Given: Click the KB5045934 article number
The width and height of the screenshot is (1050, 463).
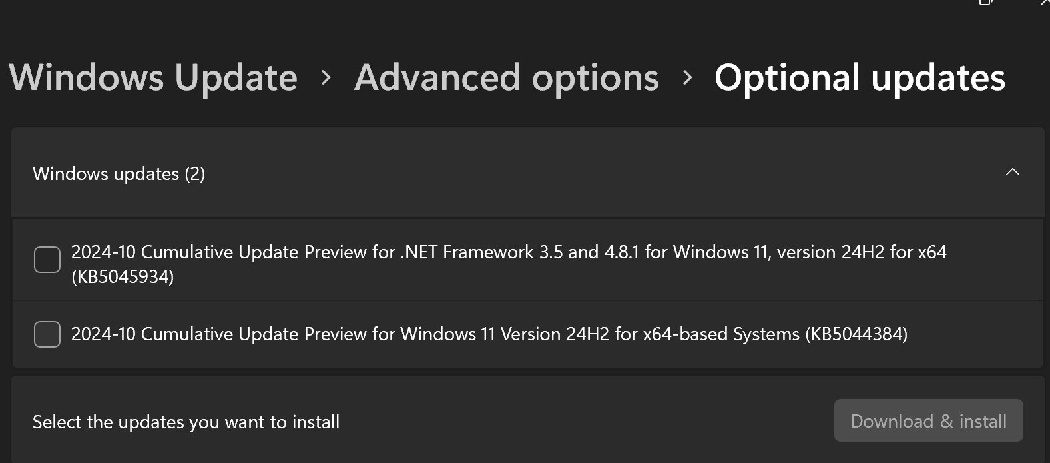Looking at the screenshot, I should point(123,277).
